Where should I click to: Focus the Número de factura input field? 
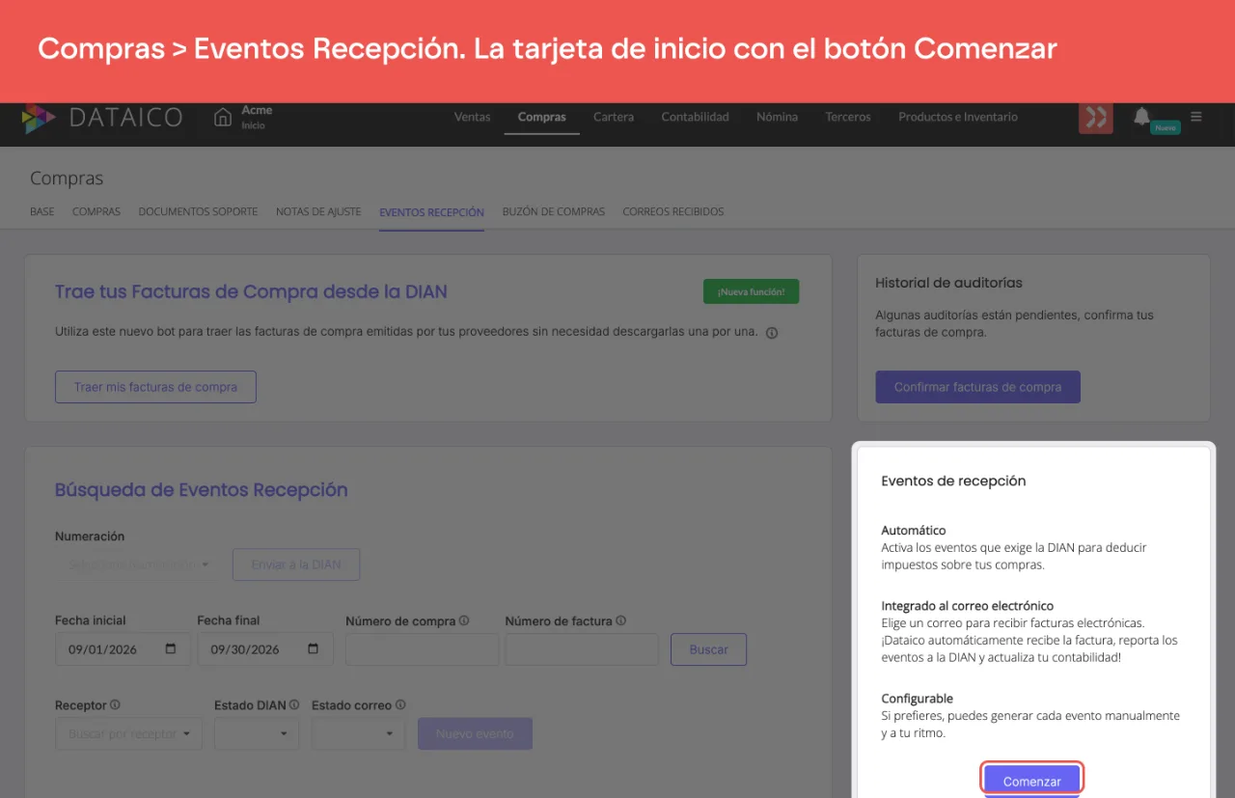click(582, 649)
